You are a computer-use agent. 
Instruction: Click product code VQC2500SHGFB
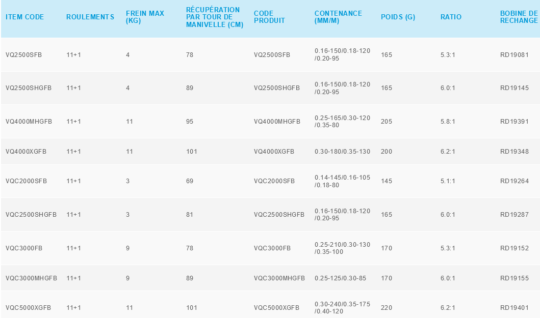tap(279, 215)
